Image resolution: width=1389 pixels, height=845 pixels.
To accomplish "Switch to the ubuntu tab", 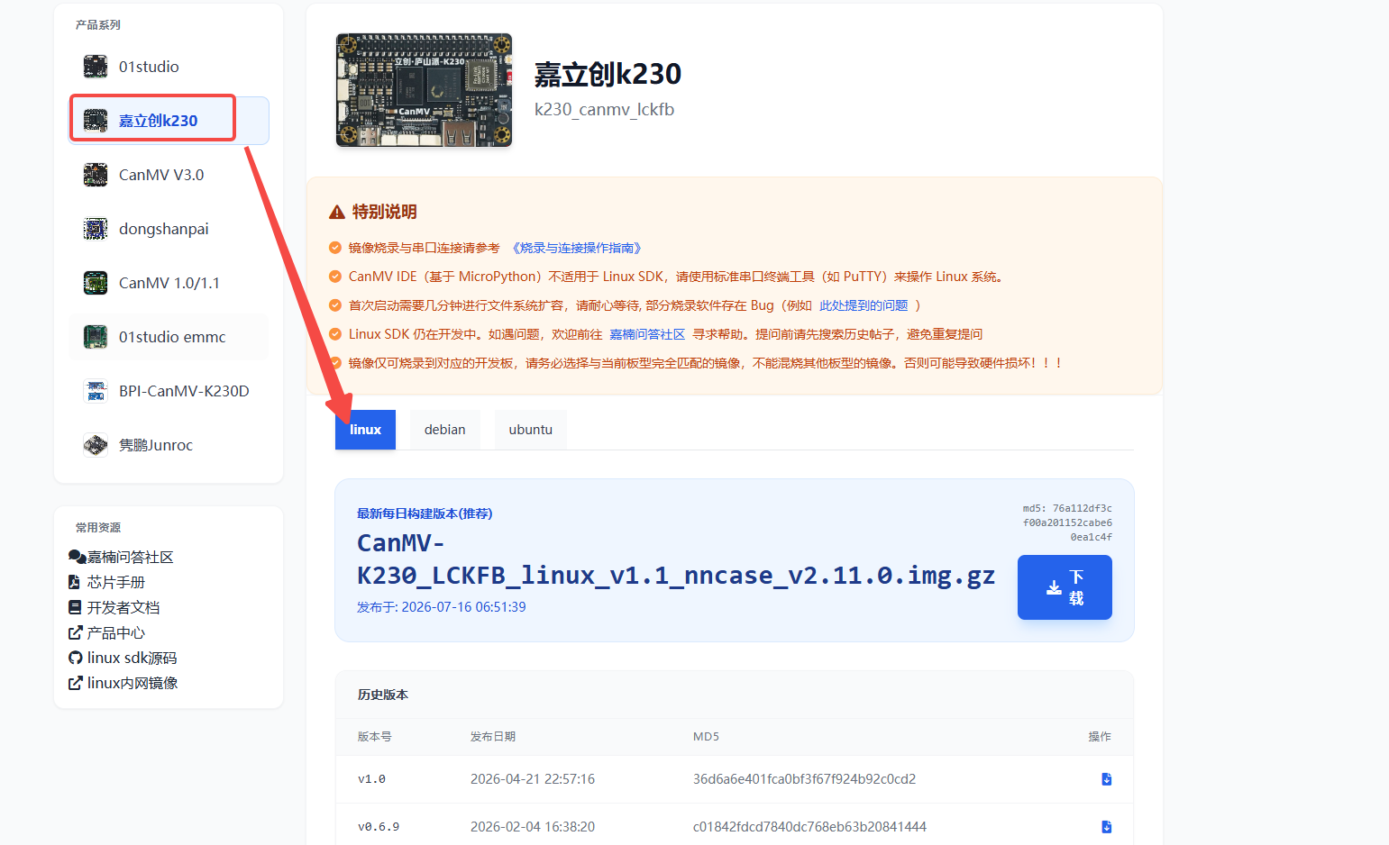I will 530,430.
